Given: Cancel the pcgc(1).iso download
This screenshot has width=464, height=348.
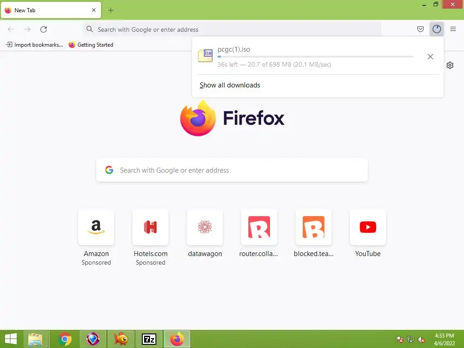Looking at the screenshot, I should point(430,57).
